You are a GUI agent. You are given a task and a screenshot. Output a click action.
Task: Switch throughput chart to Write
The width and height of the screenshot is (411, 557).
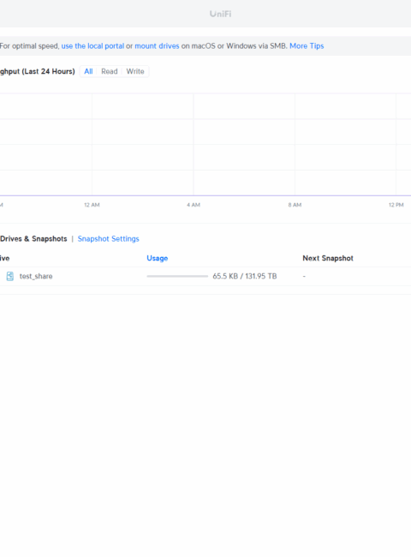coord(135,71)
